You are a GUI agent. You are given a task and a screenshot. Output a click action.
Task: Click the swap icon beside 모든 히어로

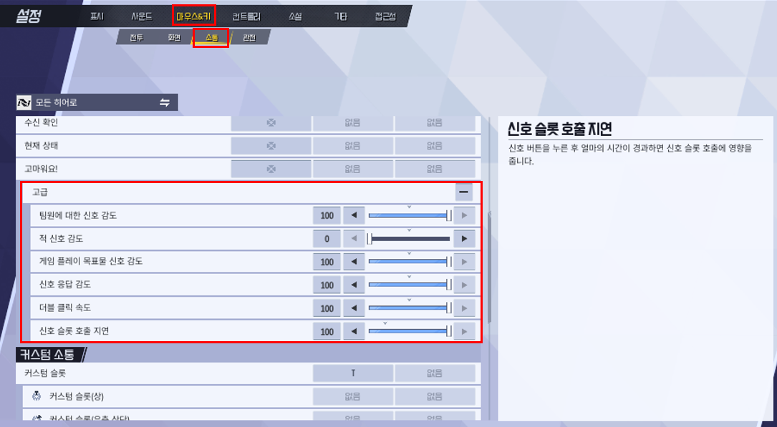(x=165, y=102)
